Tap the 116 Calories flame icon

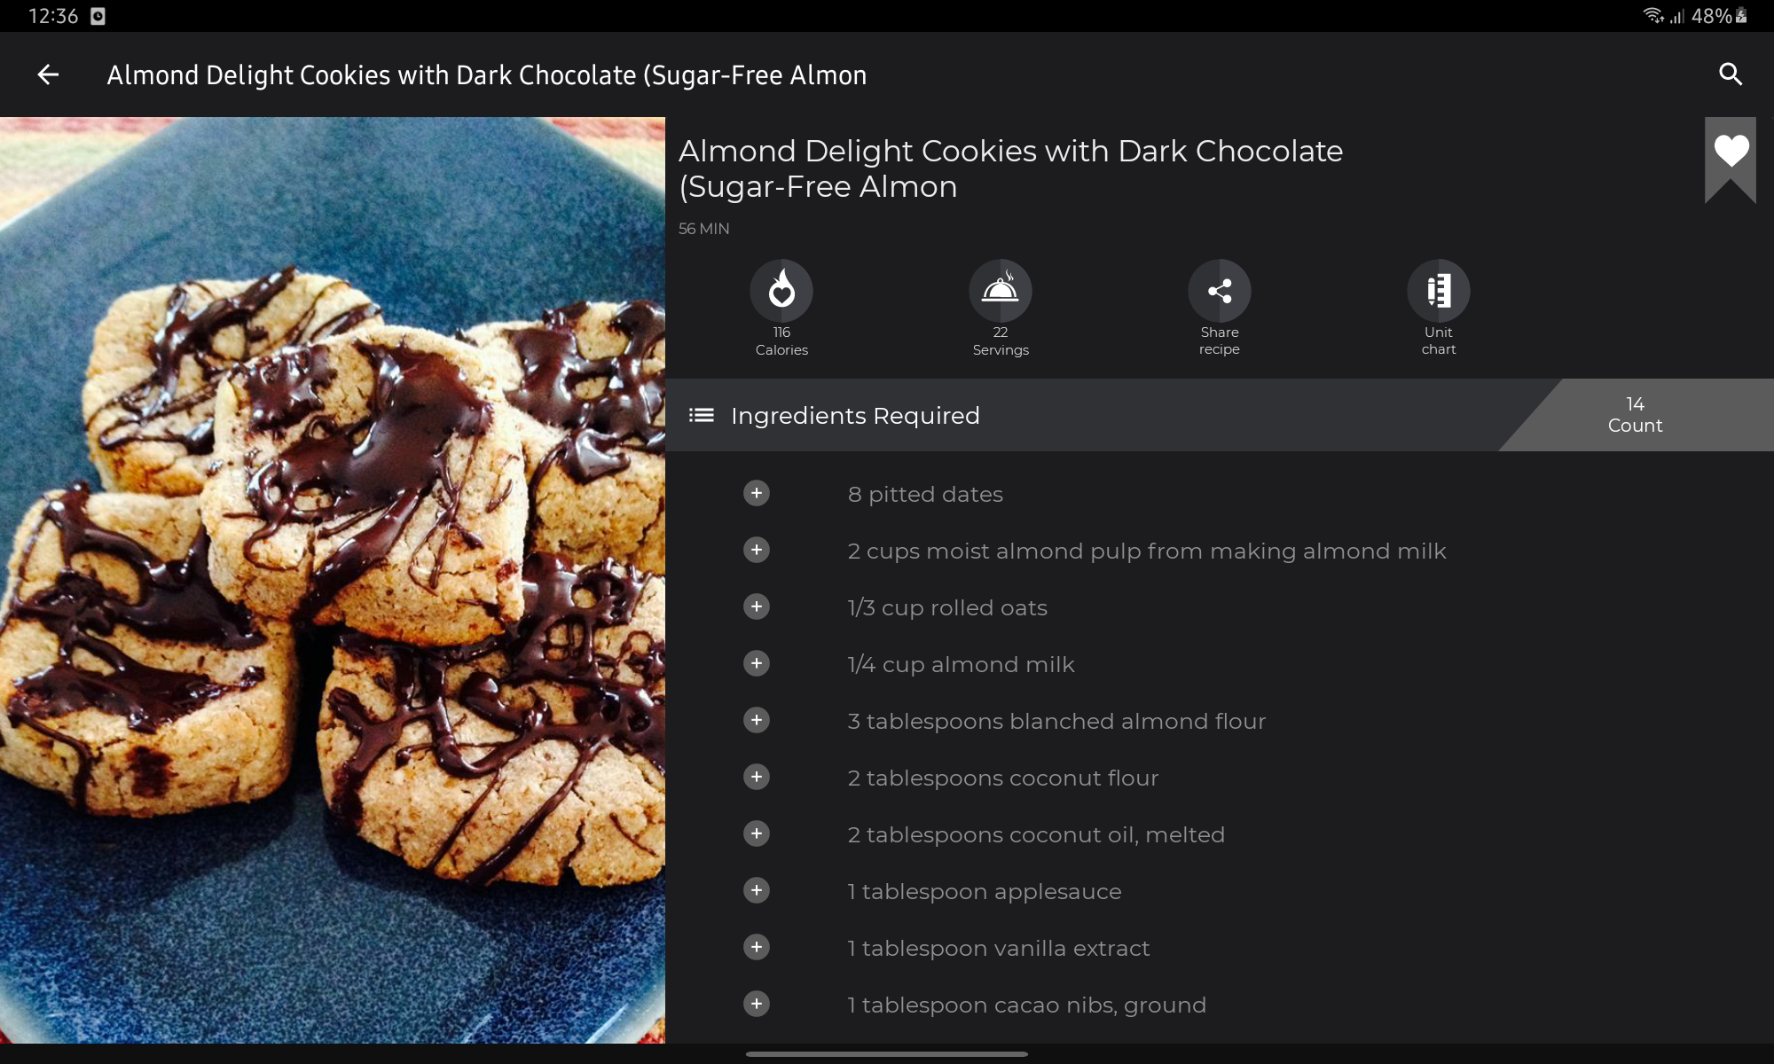point(781,290)
